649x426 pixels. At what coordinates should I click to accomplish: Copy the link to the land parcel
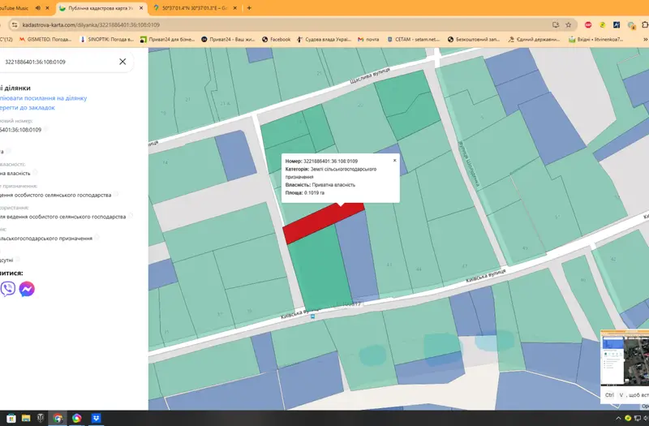44,98
